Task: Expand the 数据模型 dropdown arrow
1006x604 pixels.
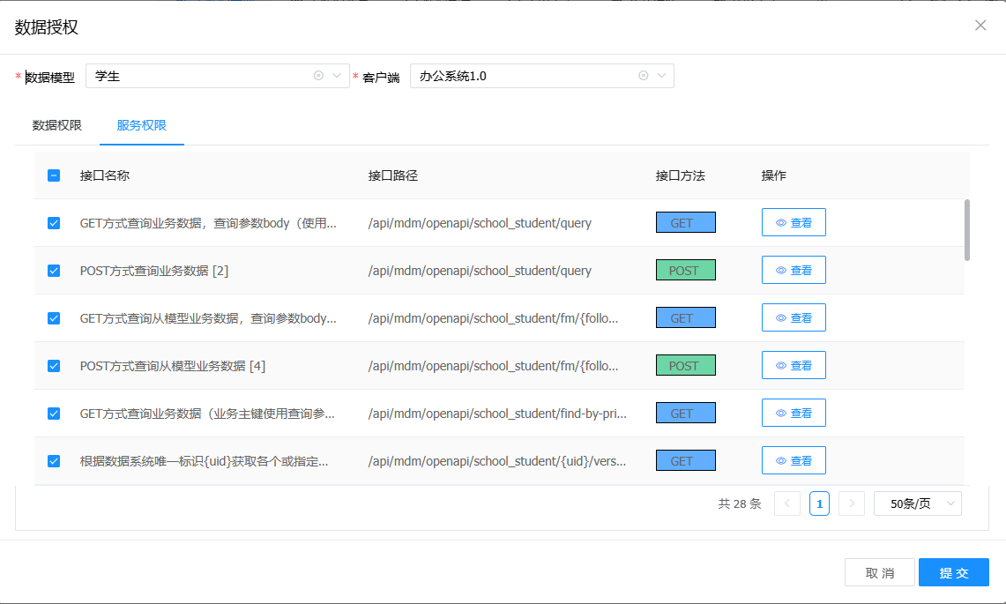Action: [x=337, y=76]
